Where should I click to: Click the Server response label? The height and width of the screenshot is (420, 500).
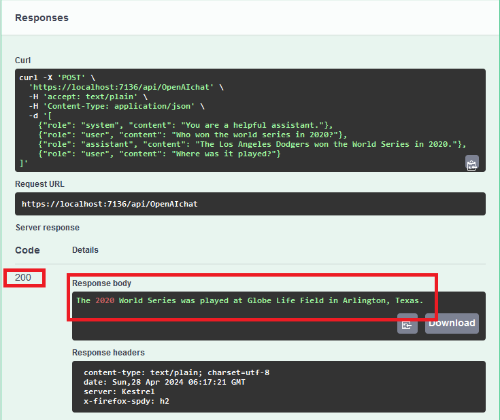click(48, 228)
